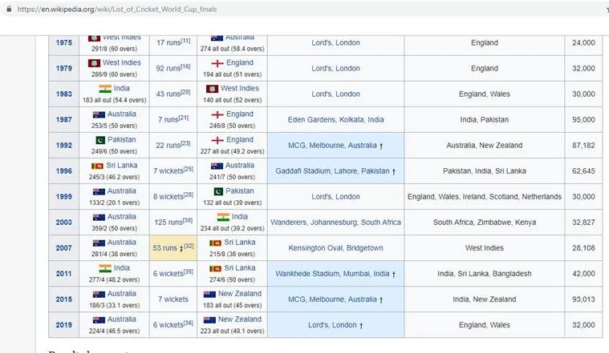Click the Australia flag in 2015 row
The height and width of the screenshot is (353, 609).
point(99,294)
